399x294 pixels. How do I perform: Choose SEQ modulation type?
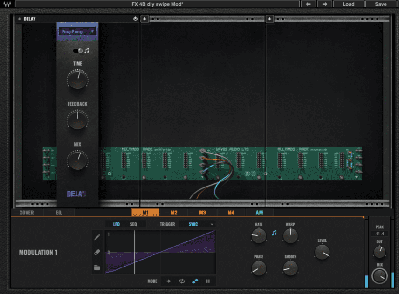pyautogui.click(x=133, y=224)
